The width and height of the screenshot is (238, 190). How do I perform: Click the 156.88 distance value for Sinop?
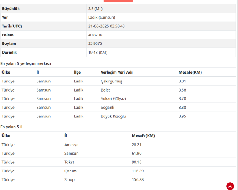click(x=138, y=179)
